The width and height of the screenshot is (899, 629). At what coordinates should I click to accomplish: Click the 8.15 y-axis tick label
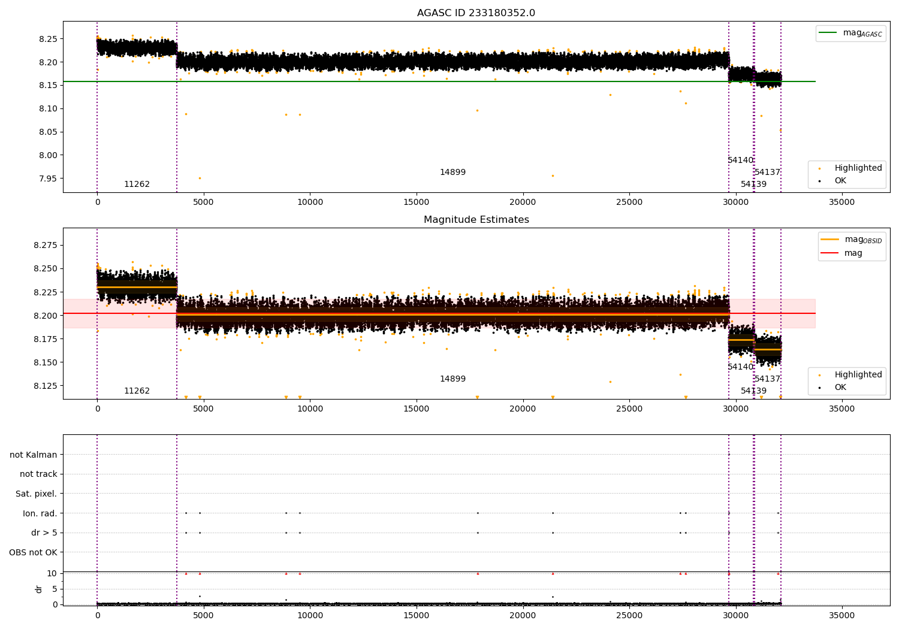coord(47,86)
